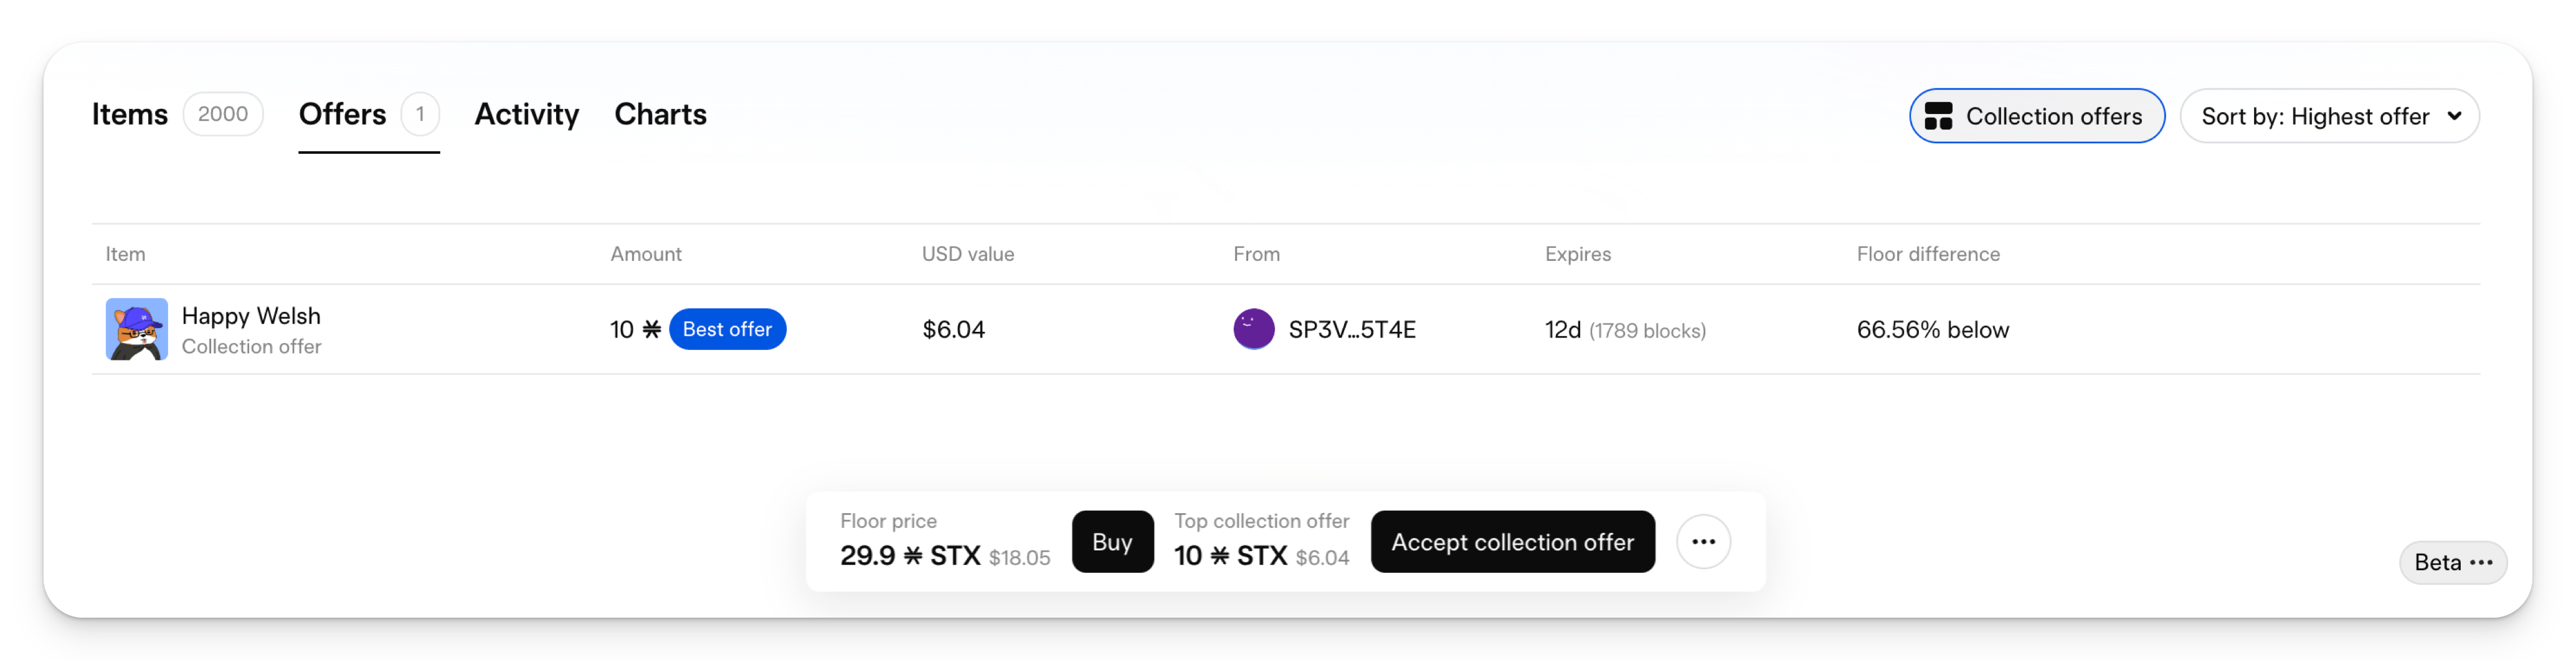Viewport: 2576px width, 660px height.
Task: Open the three-dot more options button
Action: (x=1703, y=541)
